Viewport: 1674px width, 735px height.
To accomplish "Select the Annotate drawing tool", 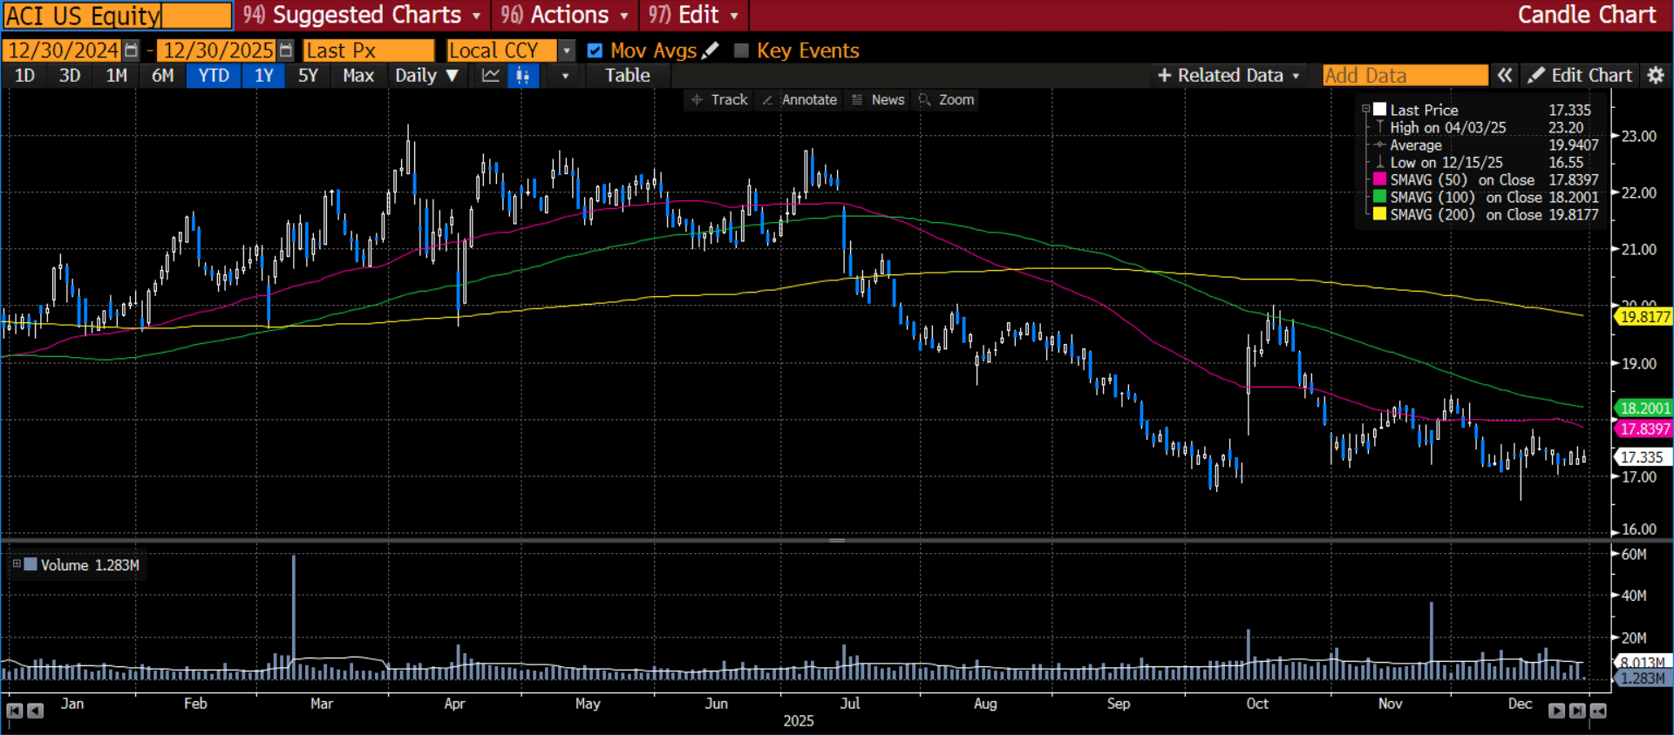I will (800, 100).
